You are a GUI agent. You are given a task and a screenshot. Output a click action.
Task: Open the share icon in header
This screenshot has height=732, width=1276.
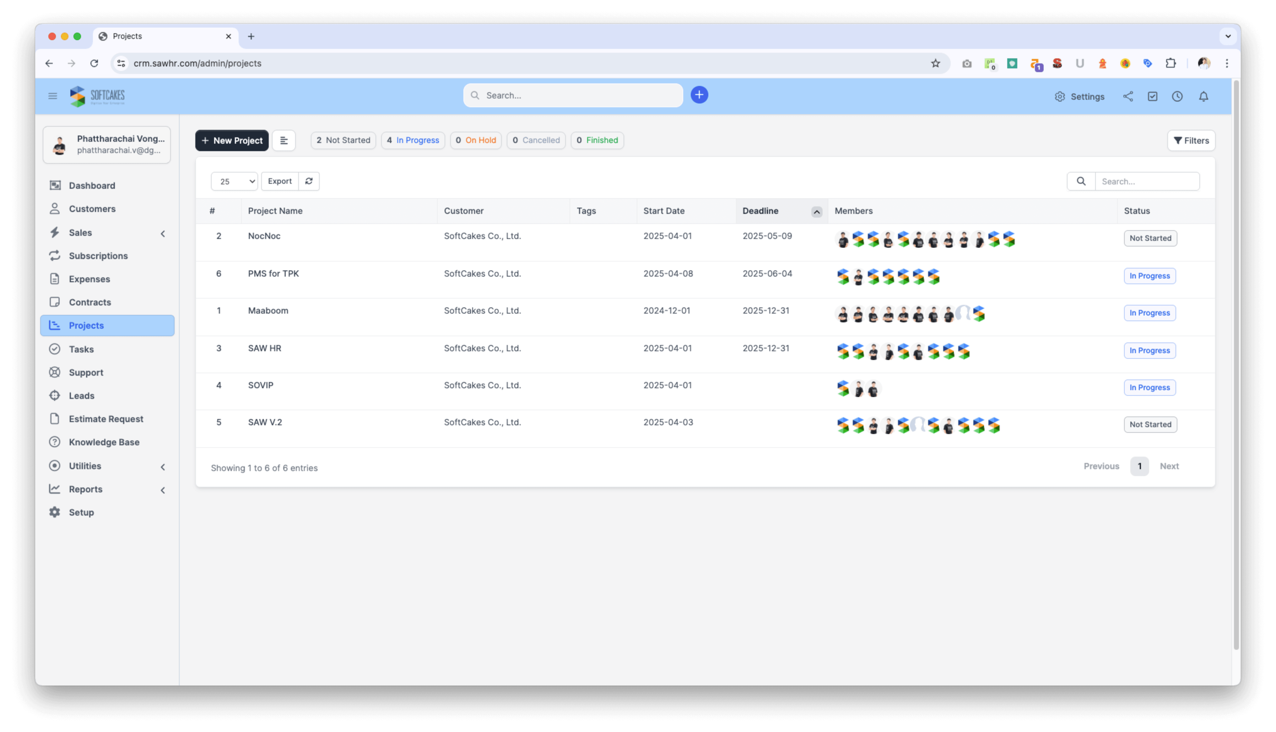[1127, 96]
